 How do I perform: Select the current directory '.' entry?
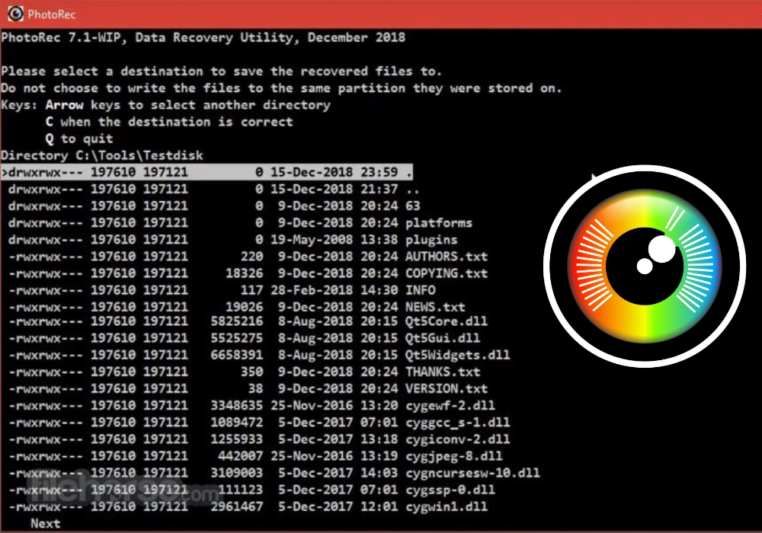207,172
